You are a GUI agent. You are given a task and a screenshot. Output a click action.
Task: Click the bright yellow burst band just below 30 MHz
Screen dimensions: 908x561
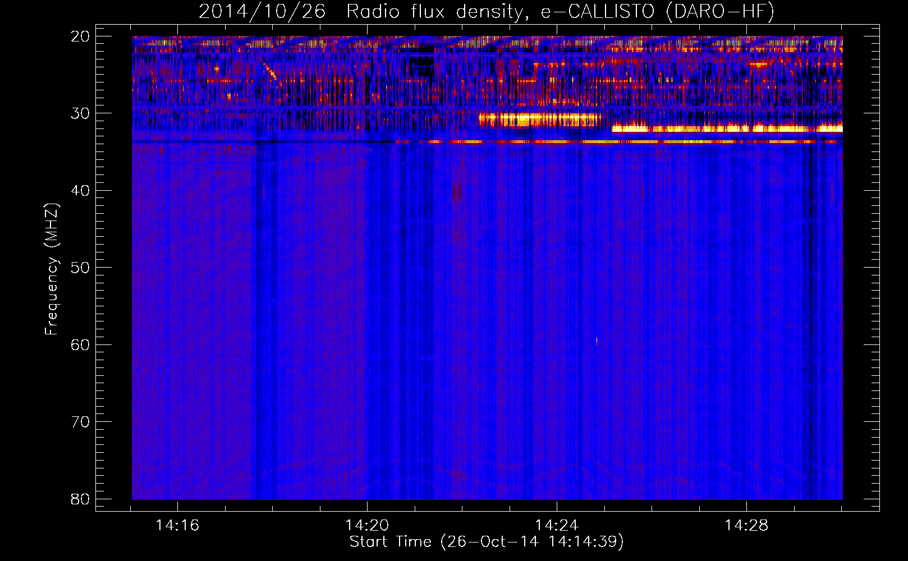(540, 119)
